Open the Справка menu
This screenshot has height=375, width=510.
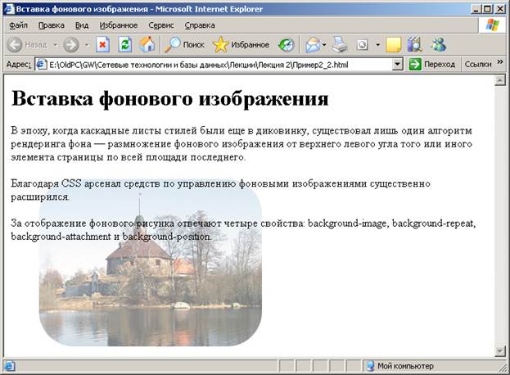pyautogui.click(x=200, y=25)
